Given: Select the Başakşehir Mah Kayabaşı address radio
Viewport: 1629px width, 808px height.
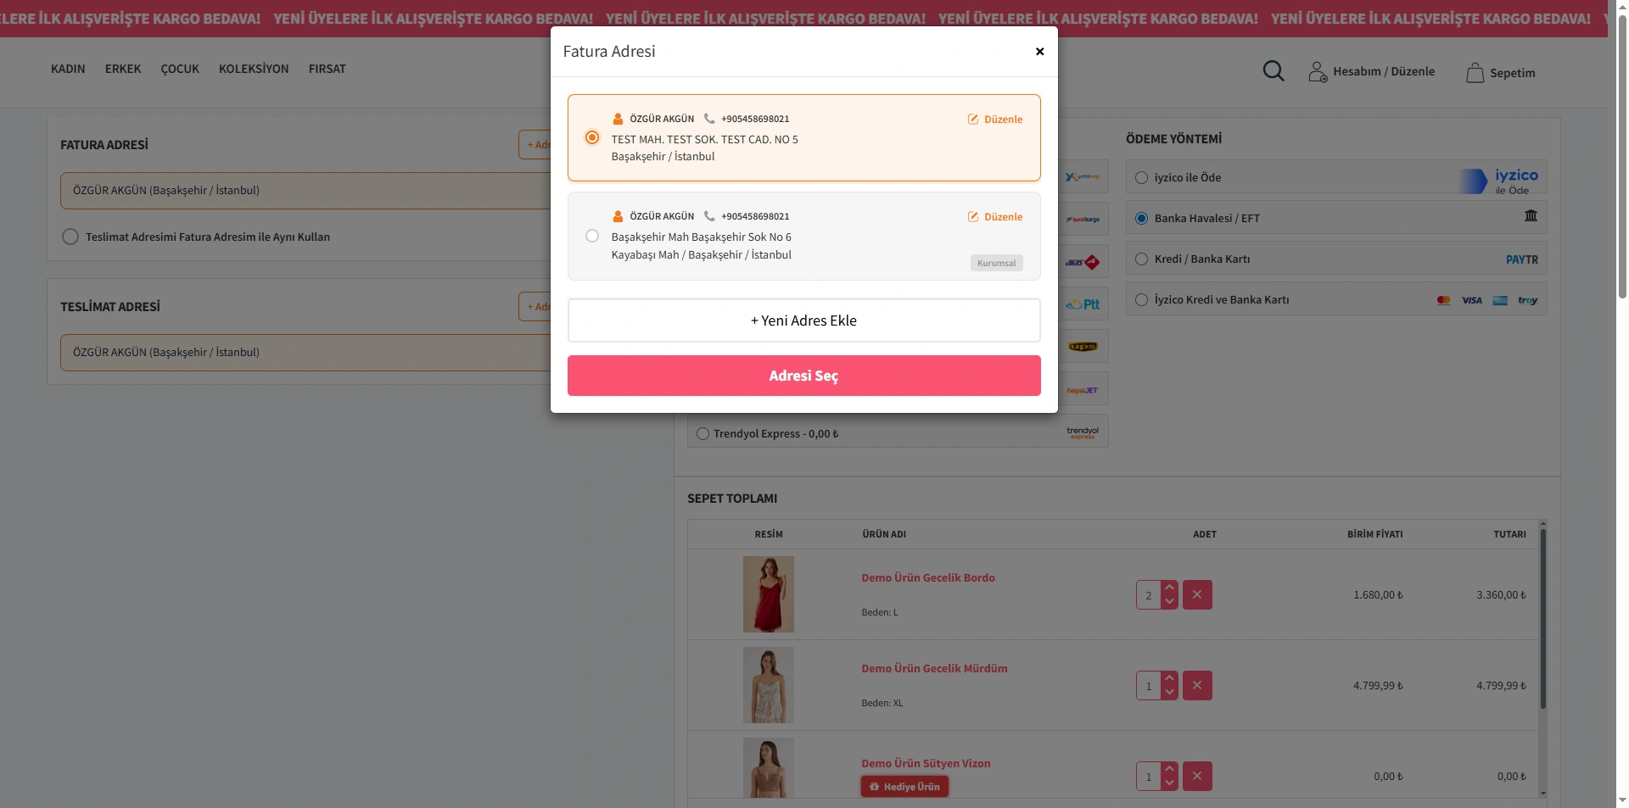Looking at the screenshot, I should click(x=592, y=237).
